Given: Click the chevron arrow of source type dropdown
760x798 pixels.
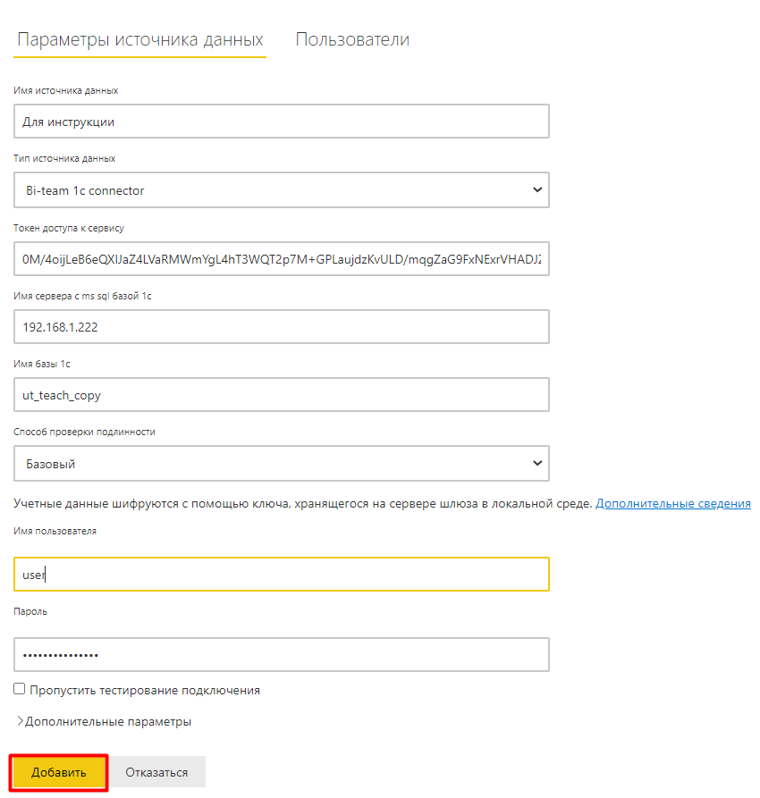Looking at the screenshot, I should pos(536,190).
